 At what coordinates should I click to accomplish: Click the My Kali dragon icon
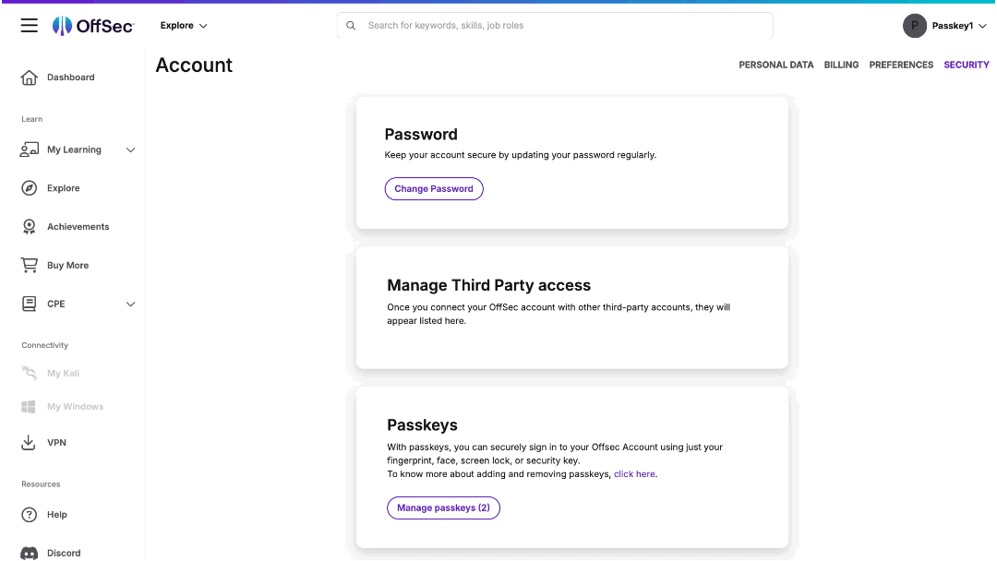tap(30, 373)
